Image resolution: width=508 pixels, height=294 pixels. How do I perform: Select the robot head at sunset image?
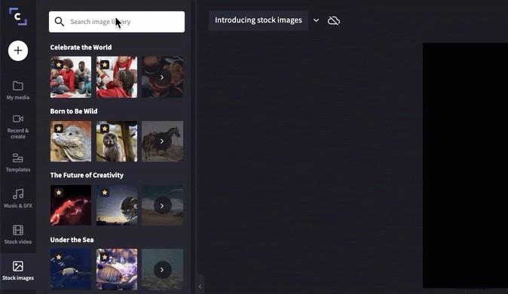(x=117, y=205)
